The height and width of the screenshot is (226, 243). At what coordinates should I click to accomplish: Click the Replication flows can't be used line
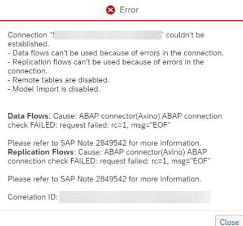click(106, 66)
